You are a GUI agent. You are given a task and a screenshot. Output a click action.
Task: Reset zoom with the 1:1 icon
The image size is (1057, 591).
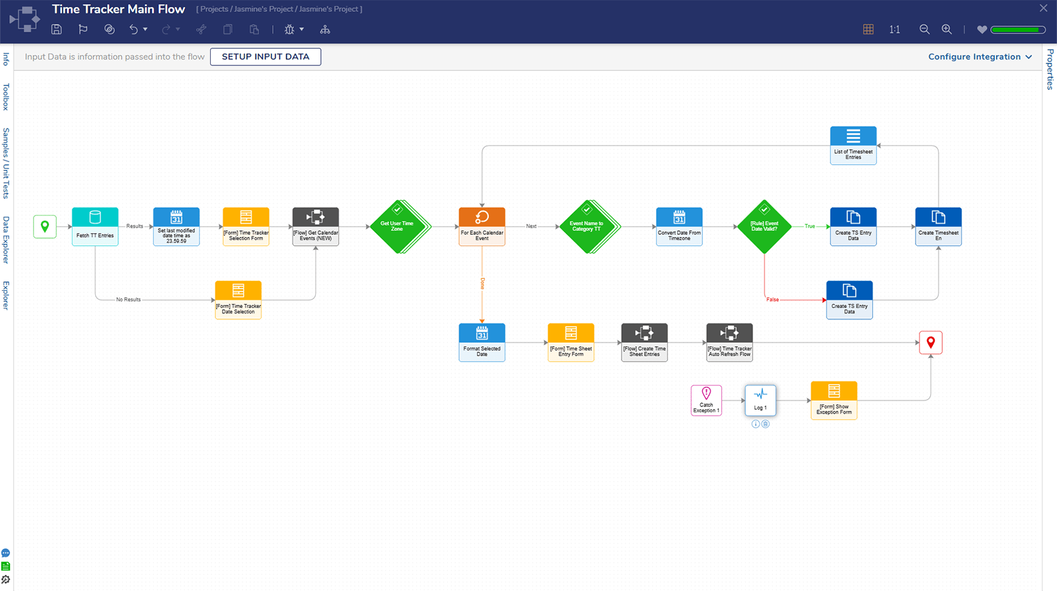(x=894, y=30)
